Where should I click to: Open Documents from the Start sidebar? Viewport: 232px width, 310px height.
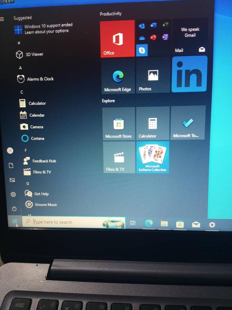pos(11,165)
